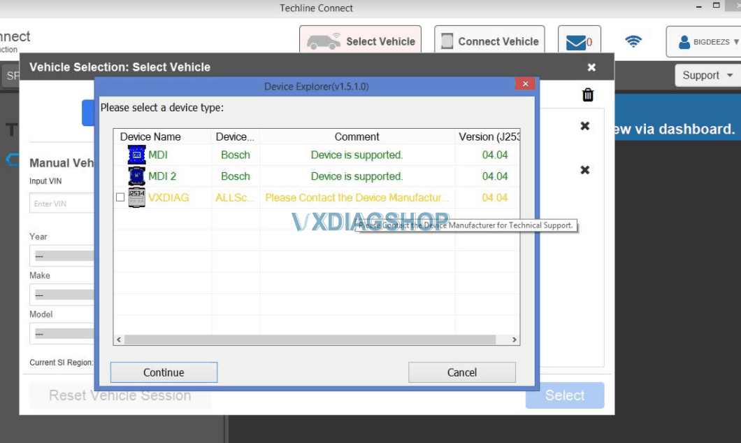Click the module icon in Connect Vehicle
741x443 pixels.
[x=447, y=41]
